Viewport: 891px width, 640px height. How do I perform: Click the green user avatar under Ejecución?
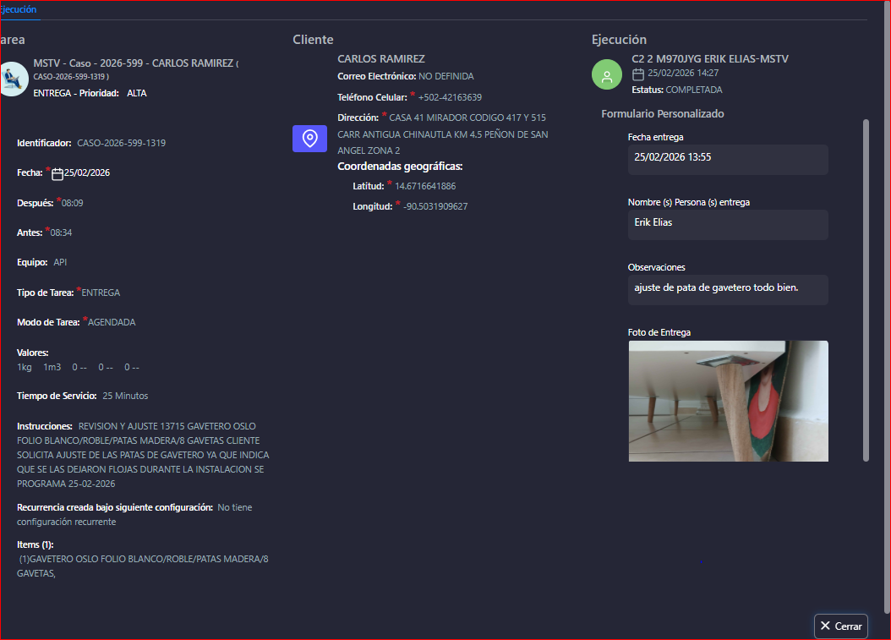(606, 74)
